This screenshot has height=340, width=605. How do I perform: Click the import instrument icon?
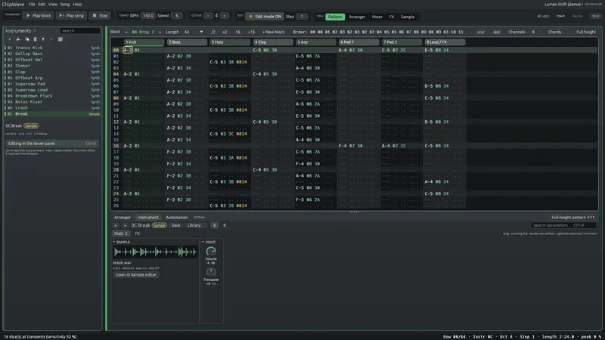point(18,39)
